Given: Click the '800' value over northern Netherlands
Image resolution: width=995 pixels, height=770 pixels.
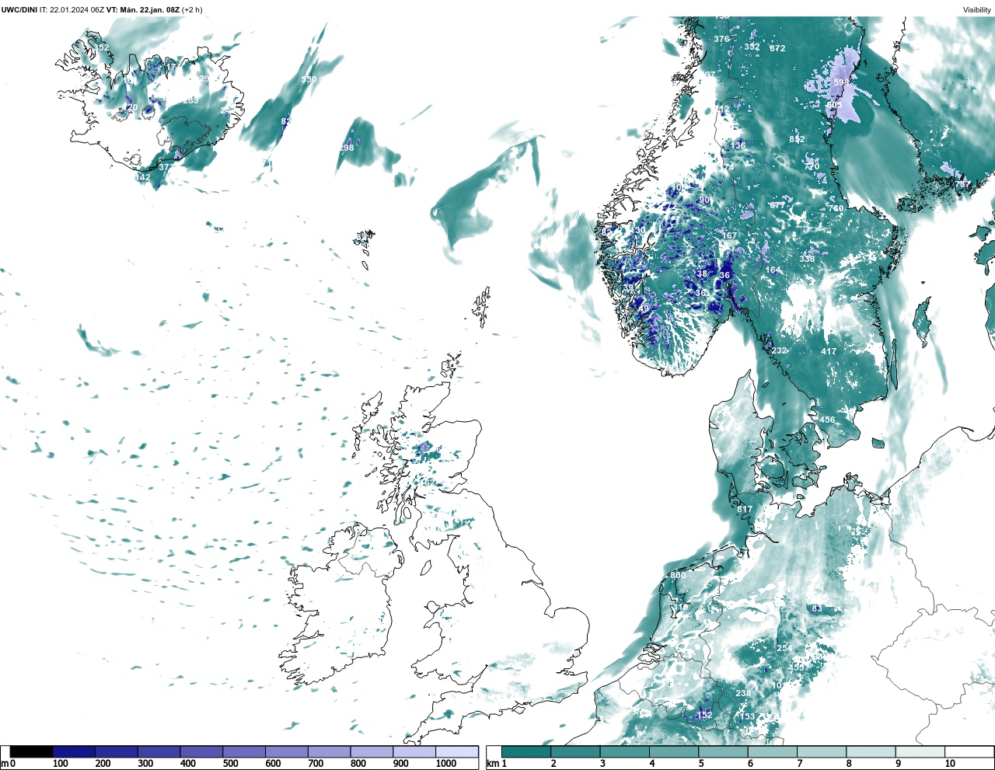Looking at the screenshot, I should coord(678,575).
